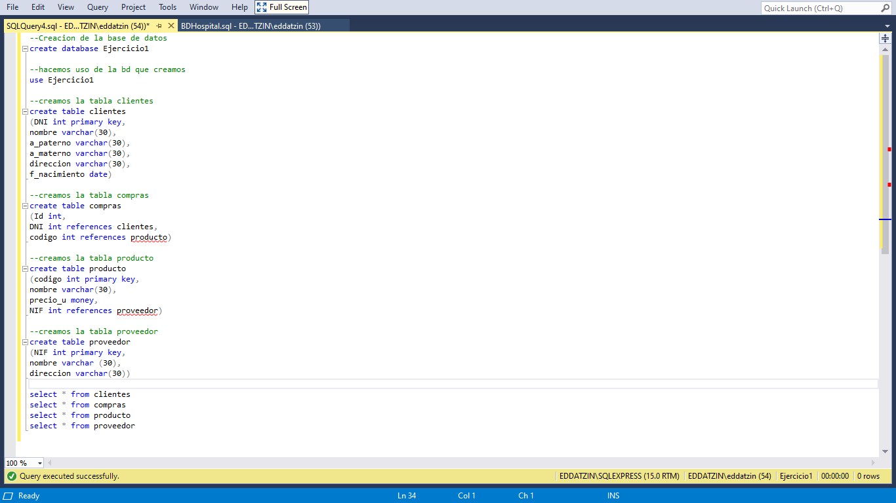
Task: Open the Project menu
Action: [x=134, y=7]
